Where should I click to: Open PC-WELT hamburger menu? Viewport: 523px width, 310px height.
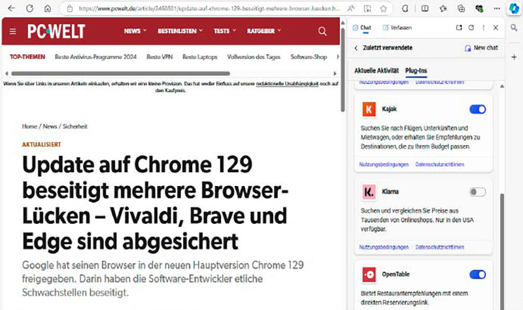click(12, 31)
